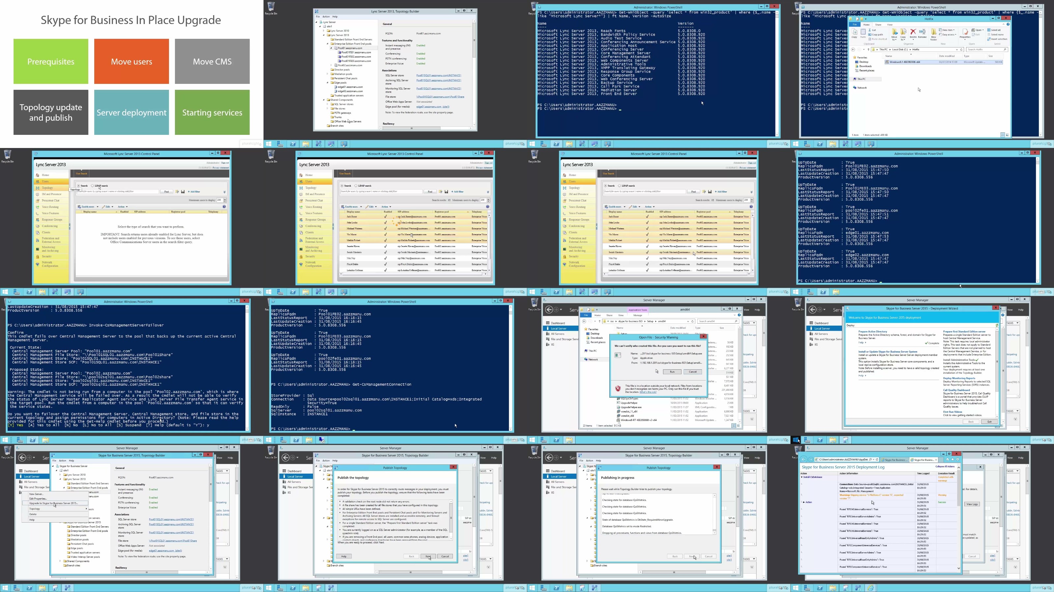
Task: Expand Install-CsDatabase row in Deployment Log
Action: click(x=802, y=477)
